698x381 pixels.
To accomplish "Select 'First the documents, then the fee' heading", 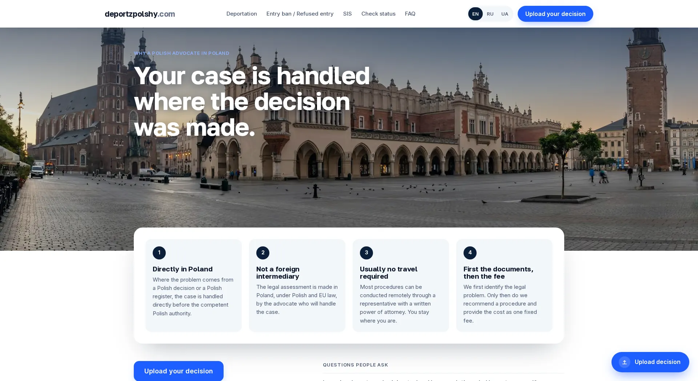I will pyautogui.click(x=498, y=273).
